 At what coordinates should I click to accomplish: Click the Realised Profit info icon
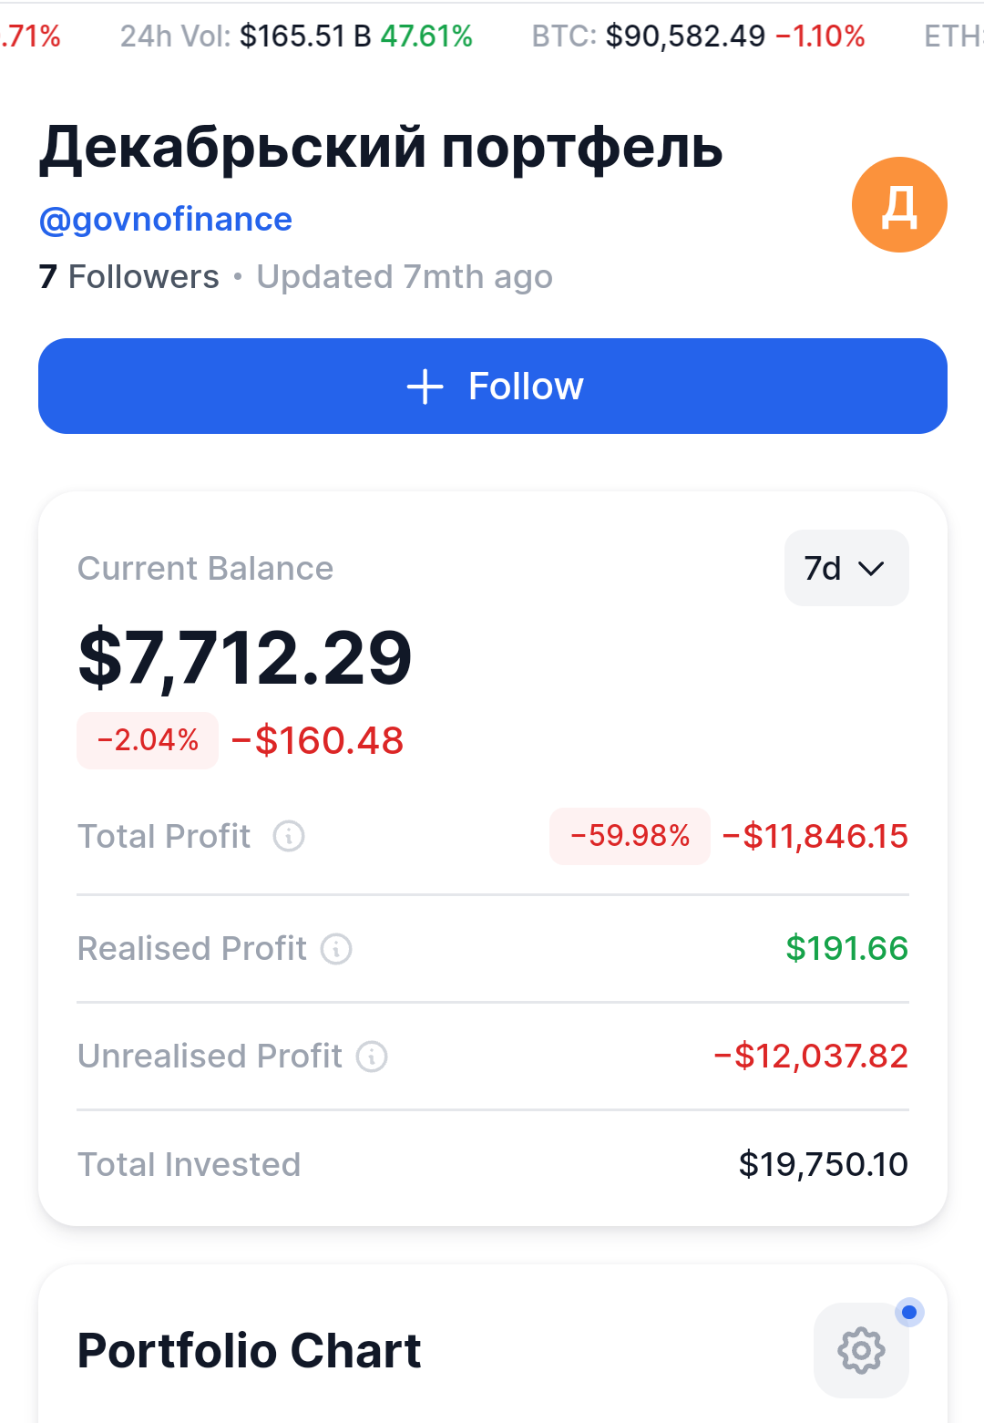point(336,949)
